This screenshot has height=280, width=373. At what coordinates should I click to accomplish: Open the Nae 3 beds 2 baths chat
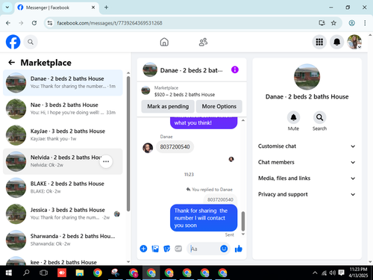click(x=63, y=109)
